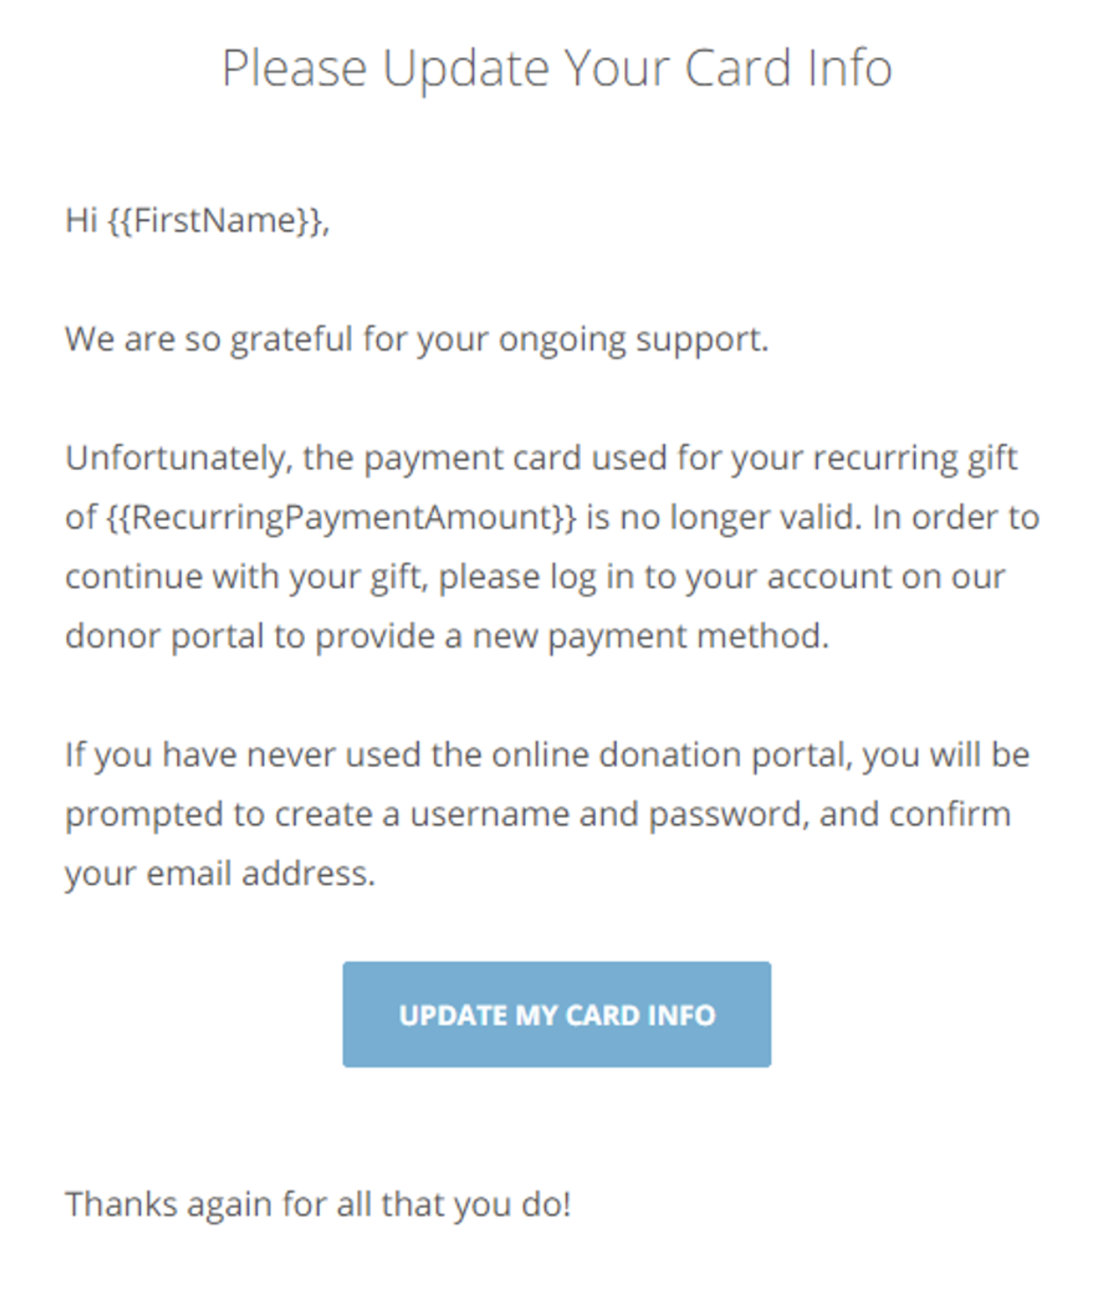Screen dimensions: 1106x1298
Task: Click the {{RecurringPaymentAmount}} merge placeholder
Action: point(341,517)
